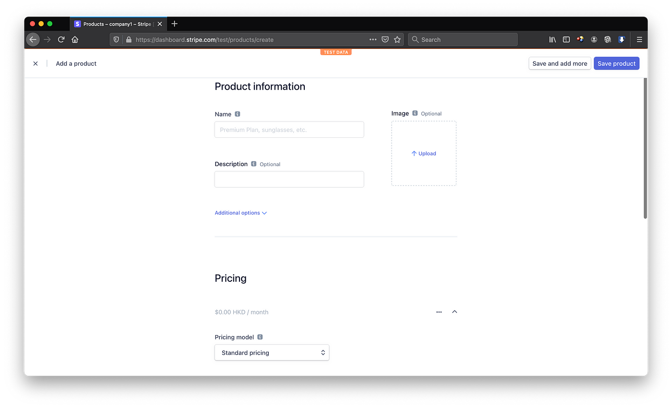This screenshot has height=408, width=672.
Task: Select the Products – company1 Stripe tab
Action: pyautogui.click(x=118, y=24)
